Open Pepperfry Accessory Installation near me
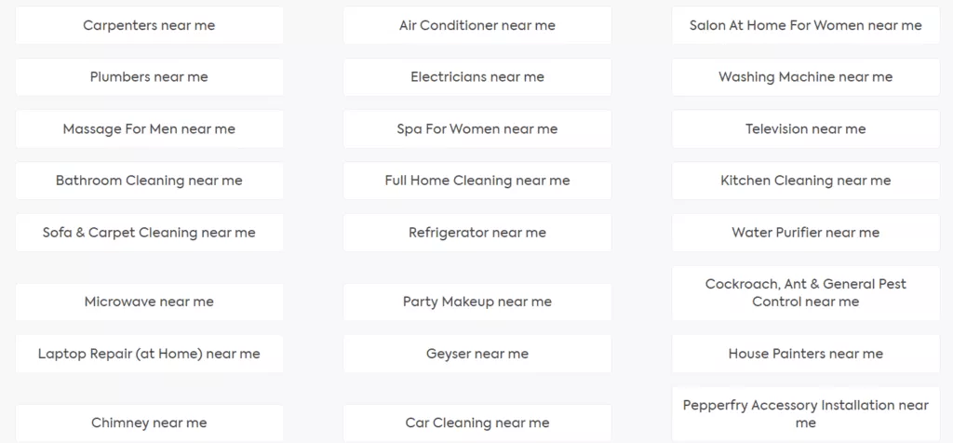 [x=805, y=414]
